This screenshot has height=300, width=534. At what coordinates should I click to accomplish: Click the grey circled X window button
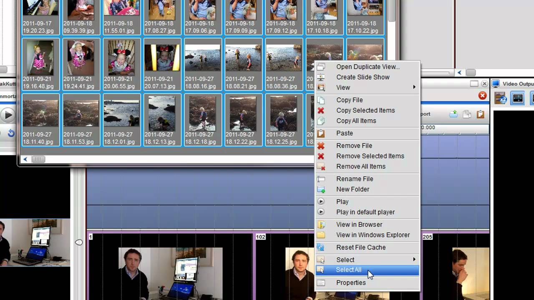484,84
